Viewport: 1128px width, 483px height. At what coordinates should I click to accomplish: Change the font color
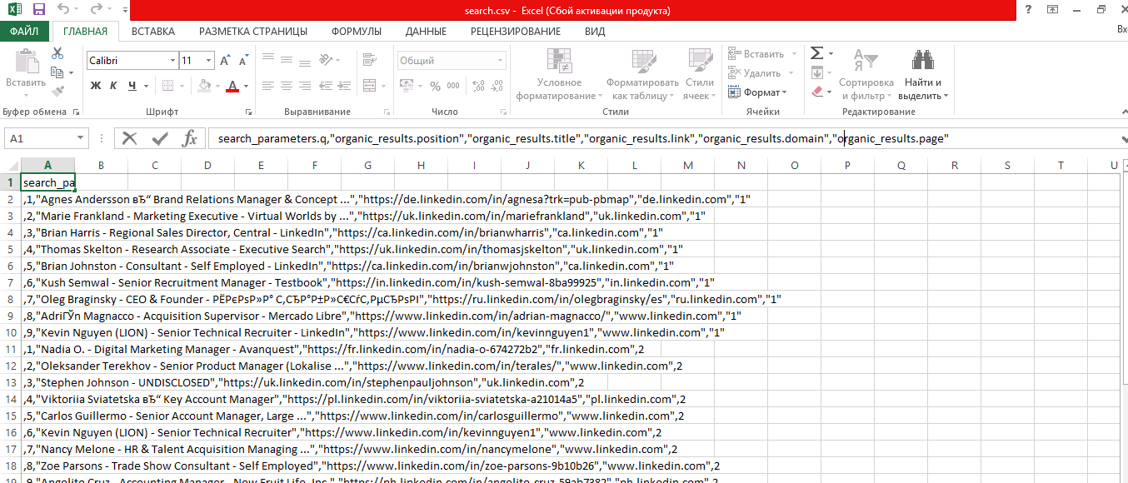231,86
